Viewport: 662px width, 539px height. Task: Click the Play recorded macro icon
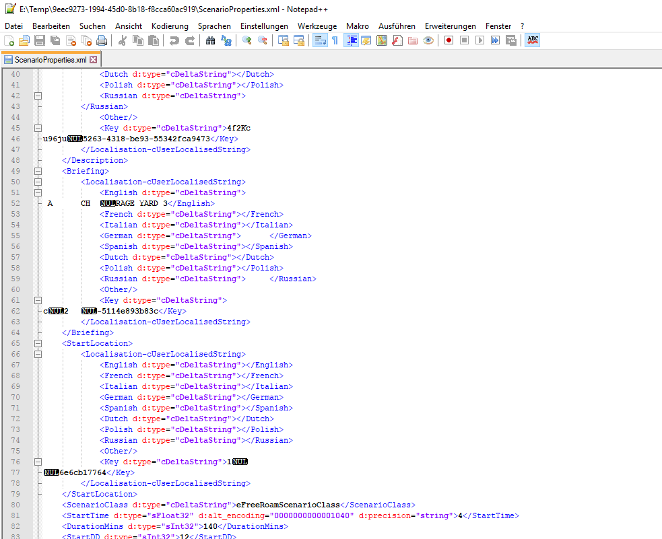(479, 40)
